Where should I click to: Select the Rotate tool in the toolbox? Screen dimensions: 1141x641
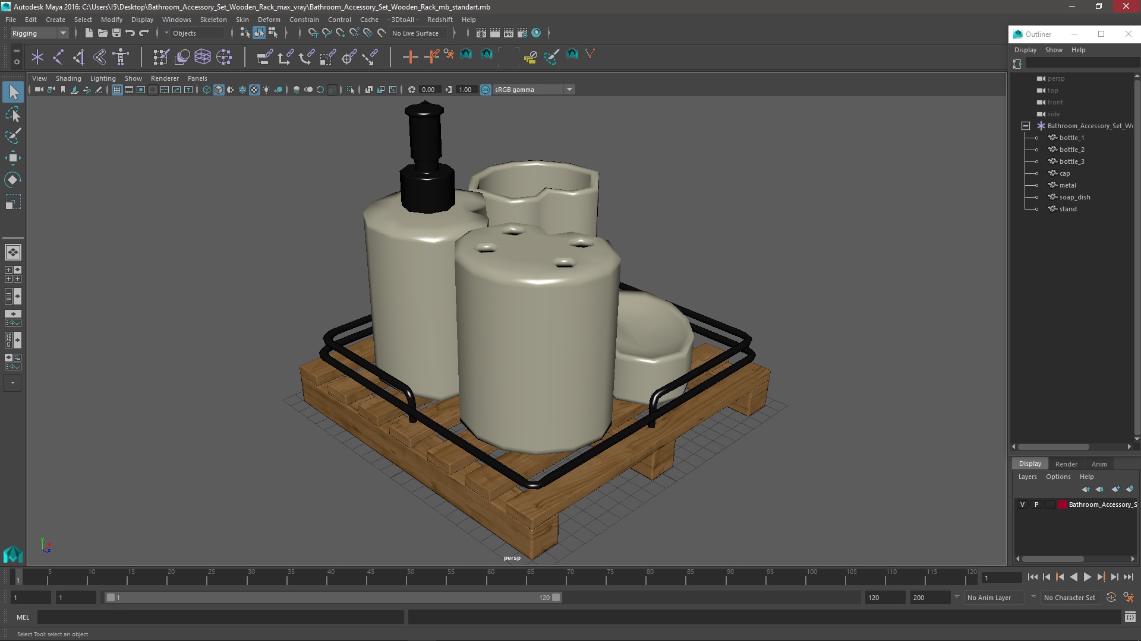[12, 180]
